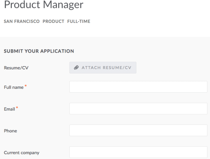The image size is (210, 159).
Task: Click the required asterisk next to Full name
Action: point(26,86)
